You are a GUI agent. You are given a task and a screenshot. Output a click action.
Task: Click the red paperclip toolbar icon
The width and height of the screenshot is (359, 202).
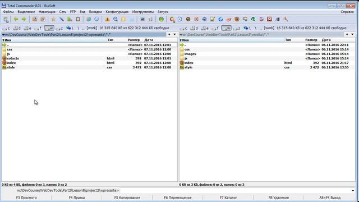click(x=229, y=19)
